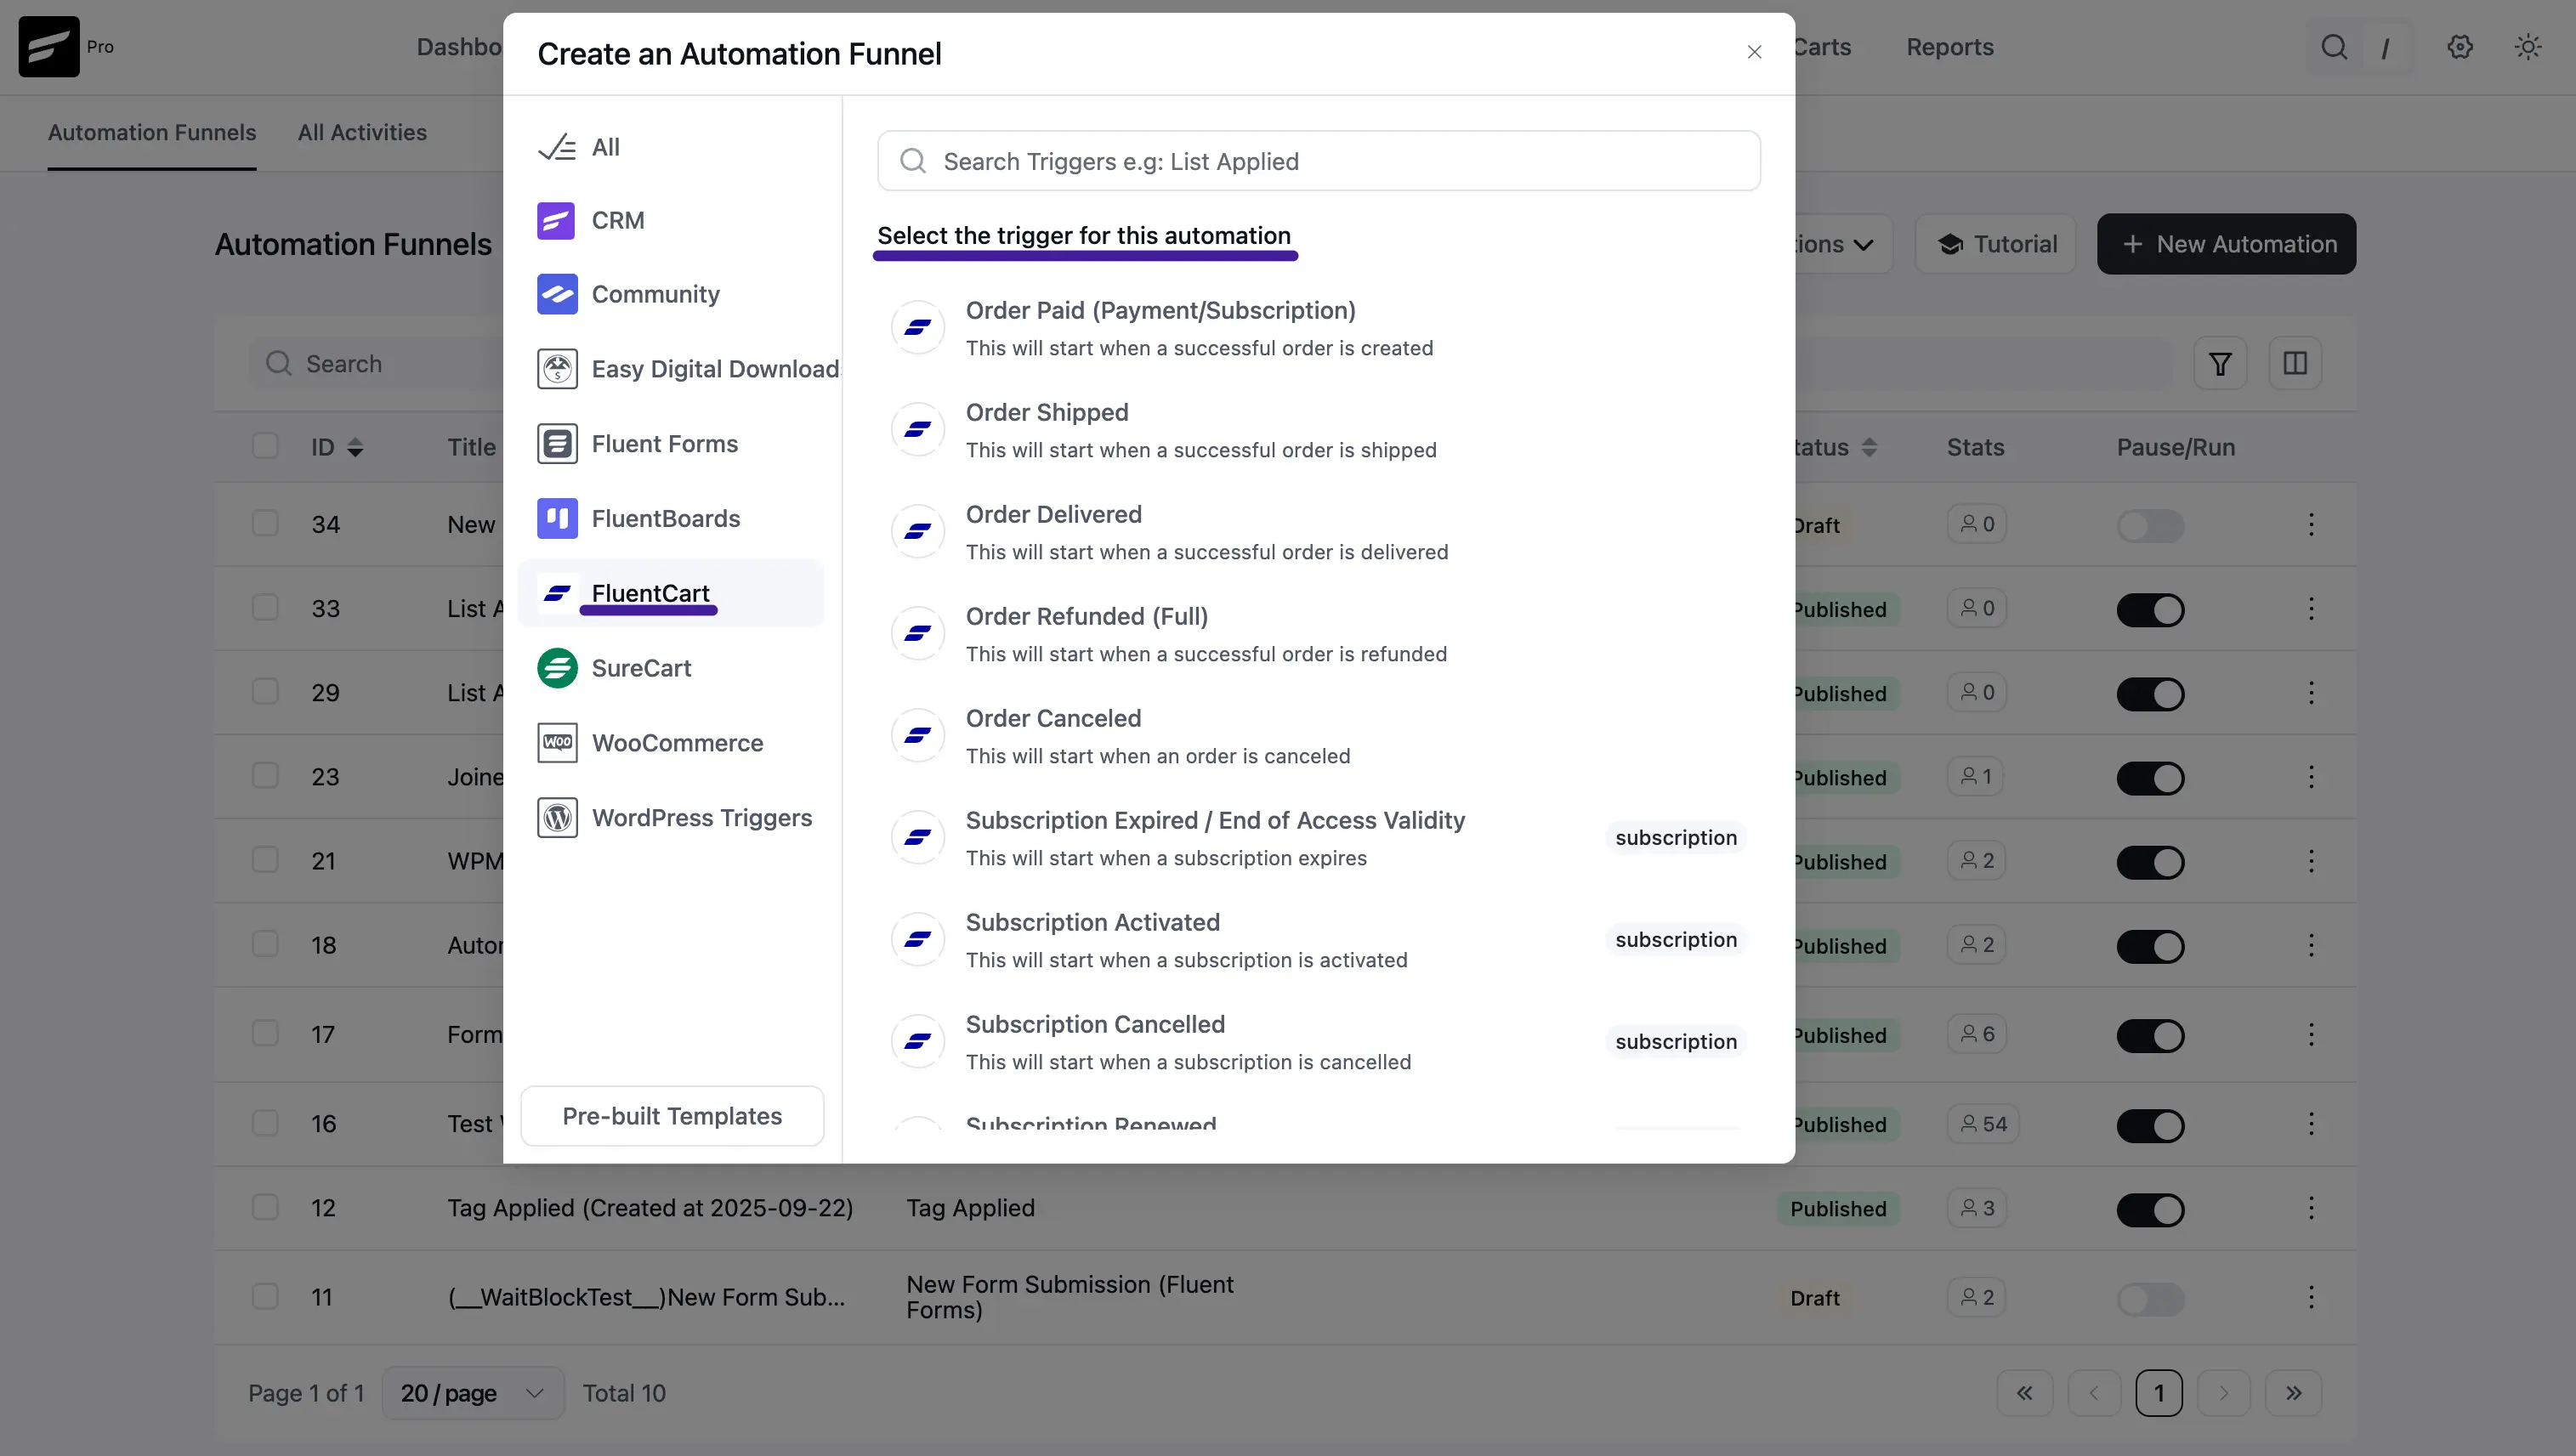Click the WordPress Triggers icon

[557, 818]
